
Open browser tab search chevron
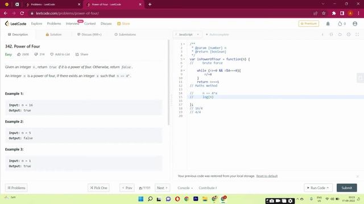323,4
